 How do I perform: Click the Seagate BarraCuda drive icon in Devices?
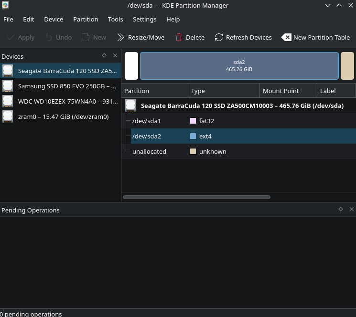coord(8,71)
